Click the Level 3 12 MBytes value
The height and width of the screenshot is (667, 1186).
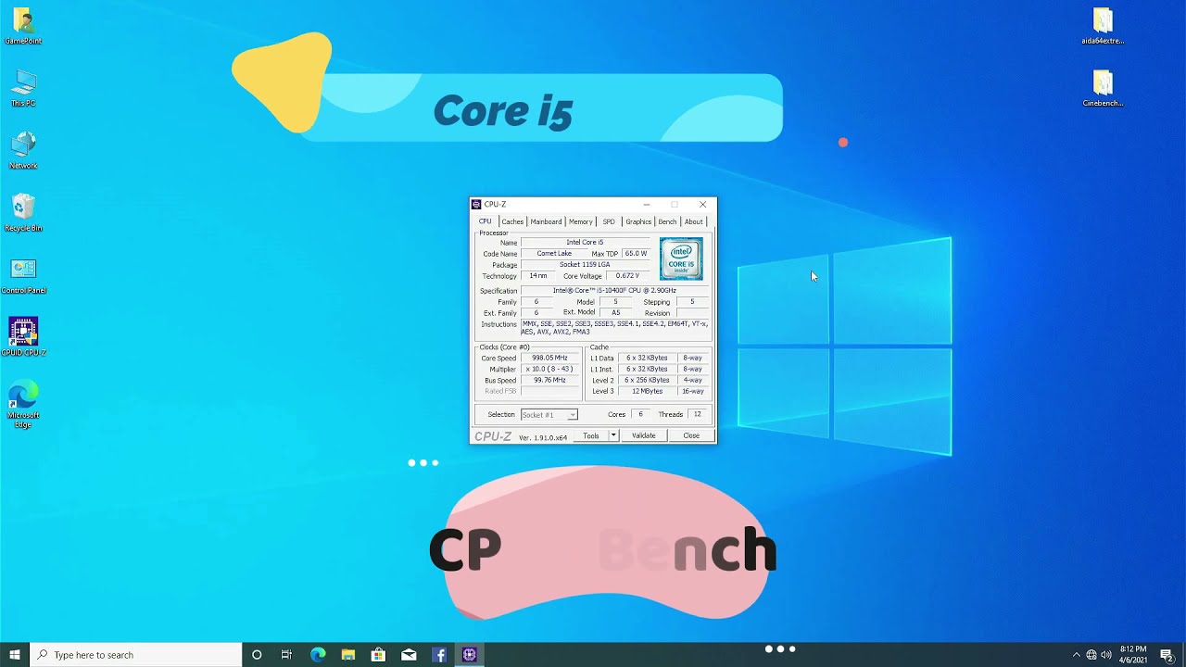pos(647,391)
